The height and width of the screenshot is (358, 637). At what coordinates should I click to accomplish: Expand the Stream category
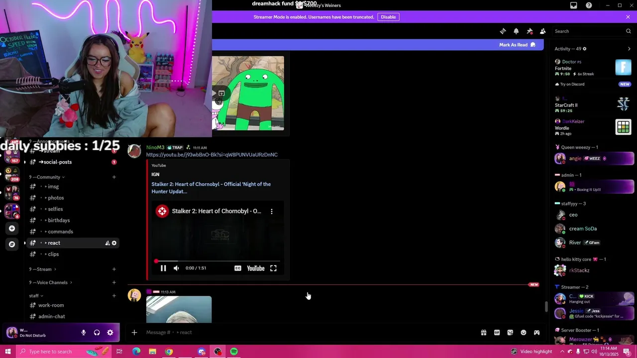42,269
